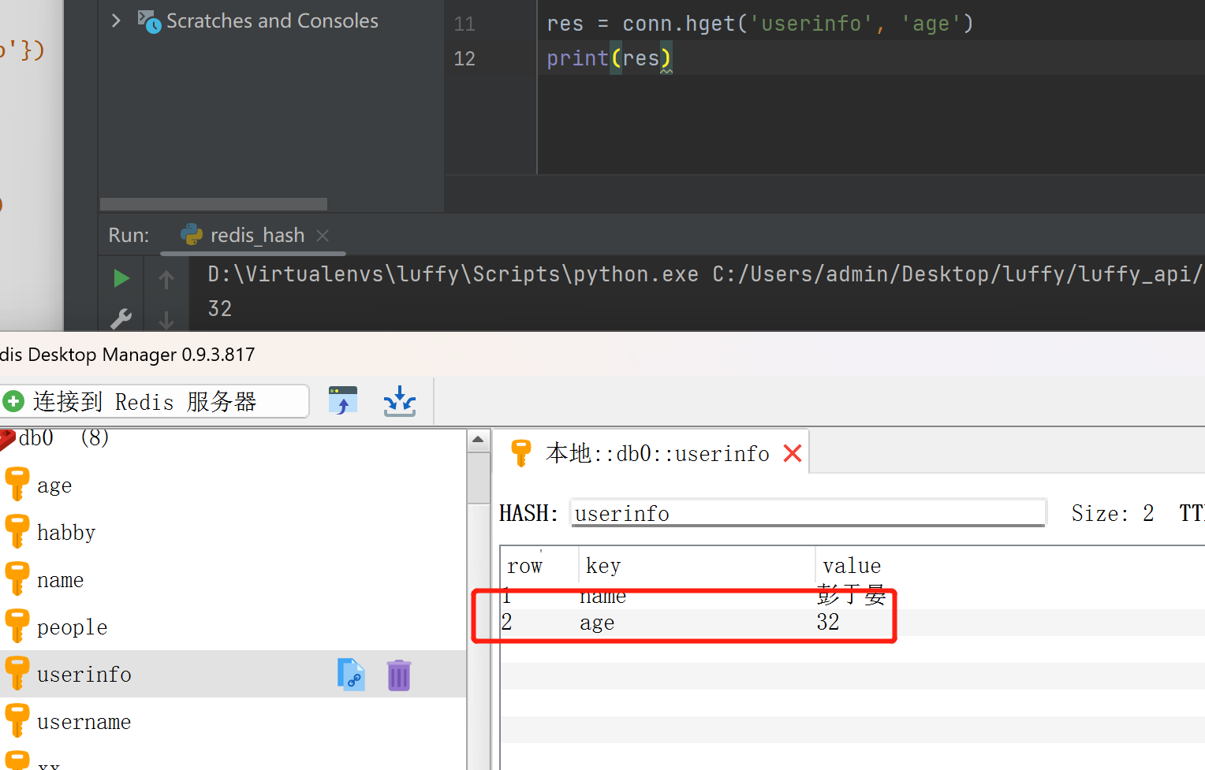Screen dimensions: 1205x770
Task: Click the key icon beside habby
Action: pos(17,531)
